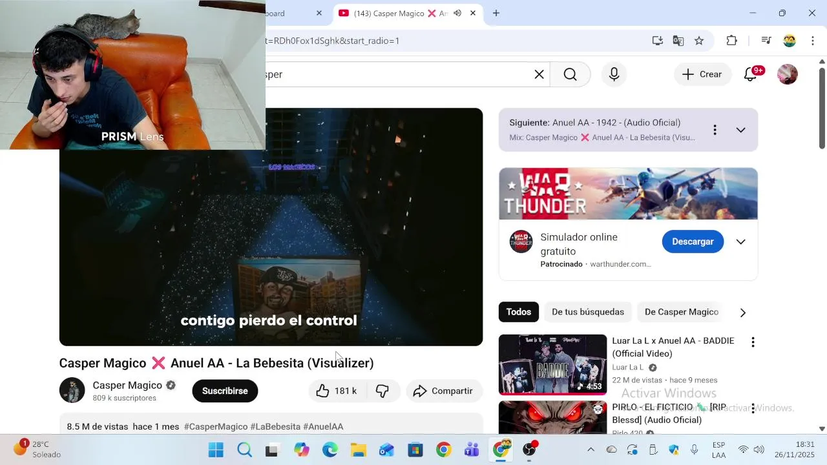Viewport: 827px width, 465px height.
Task: Click the address bar URL field
Action: (452, 41)
